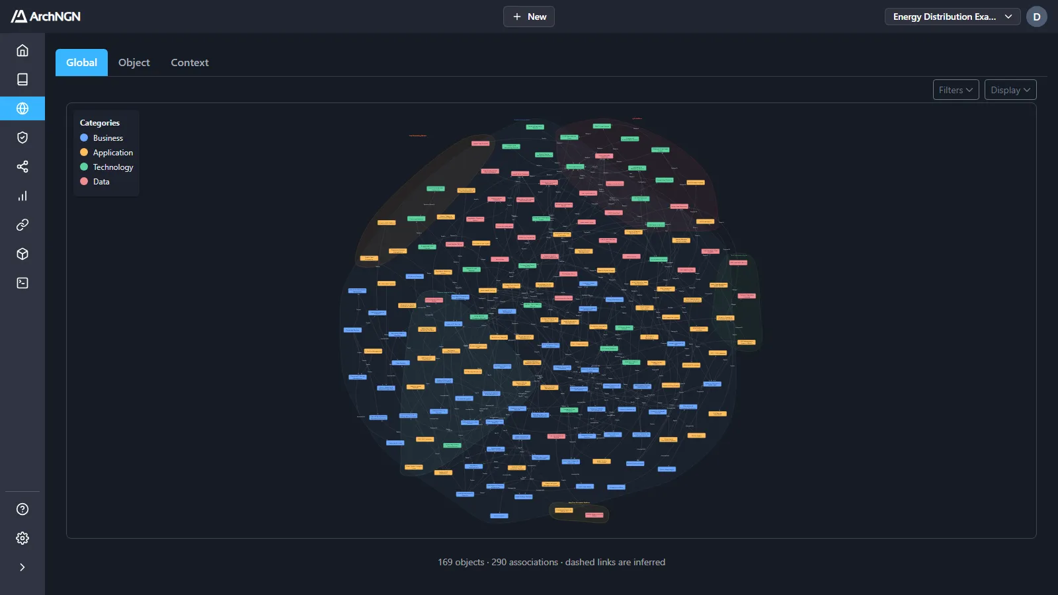Image resolution: width=1058 pixels, height=595 pixels.
Task: Open the book catalog sidebar icon
Action: point(22,79)
